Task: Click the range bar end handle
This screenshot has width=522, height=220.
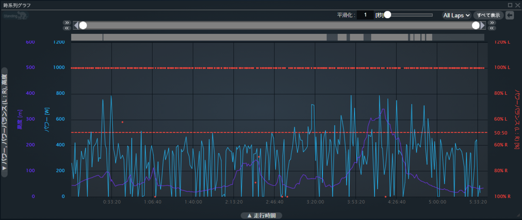Action: [476, 25]
